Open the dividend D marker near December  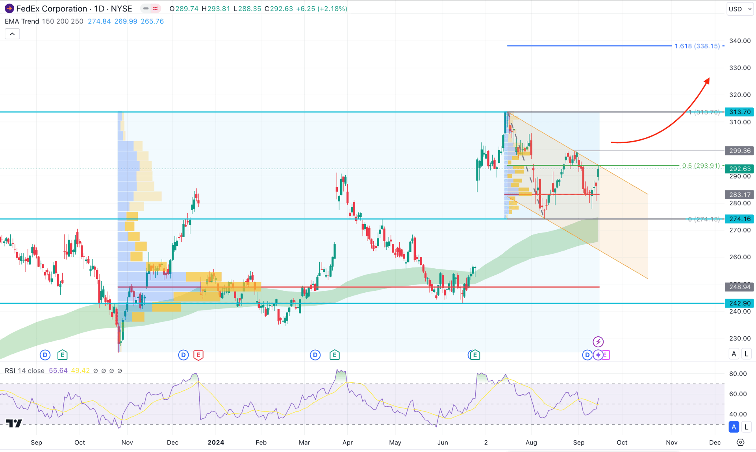[x=183, y=355]
